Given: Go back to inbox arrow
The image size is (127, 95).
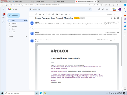Looking at the screenshot, I should coord(31,14).
